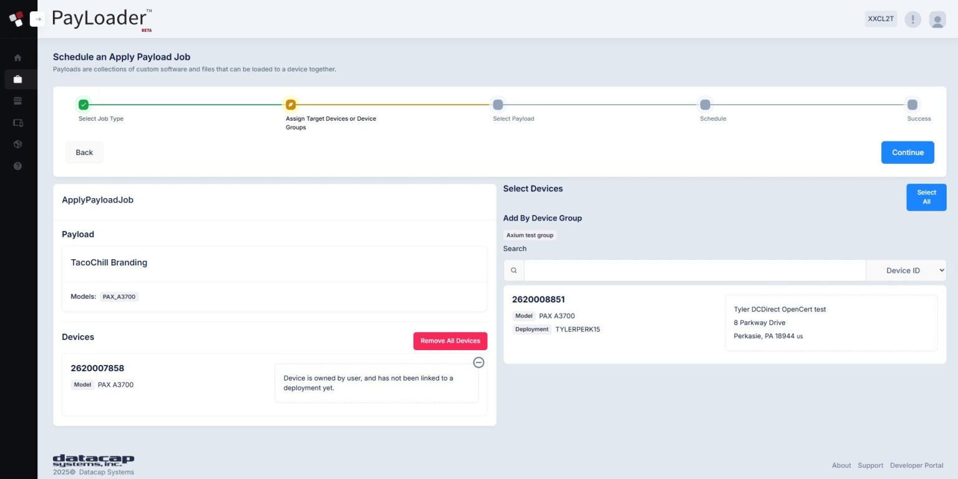Open the alerts exclamation icon

(x=912, y=19)
